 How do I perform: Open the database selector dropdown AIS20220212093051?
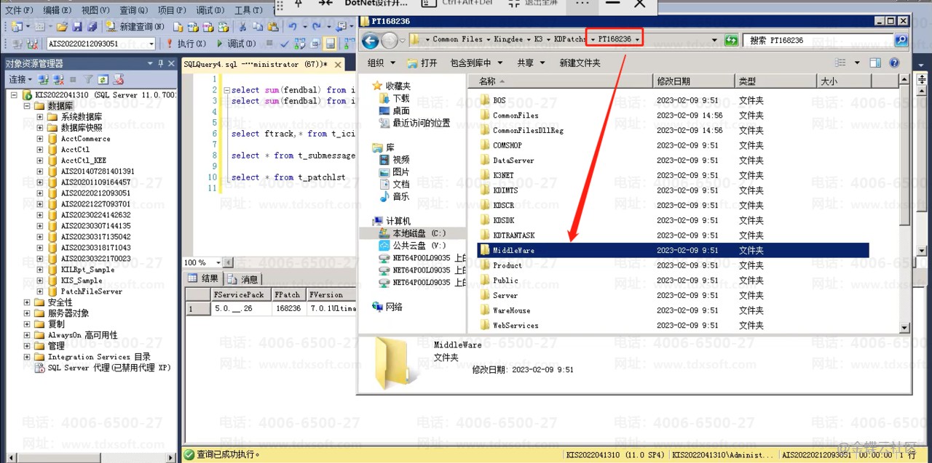[151, 44]
